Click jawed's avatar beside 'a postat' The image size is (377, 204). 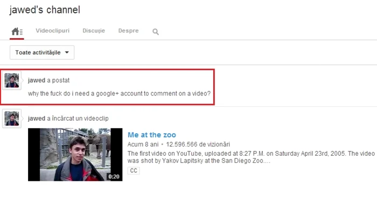[12, 81]
